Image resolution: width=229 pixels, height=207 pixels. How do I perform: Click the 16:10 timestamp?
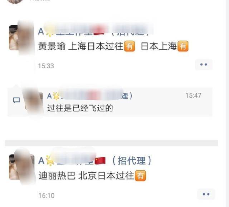pos(47,196)
